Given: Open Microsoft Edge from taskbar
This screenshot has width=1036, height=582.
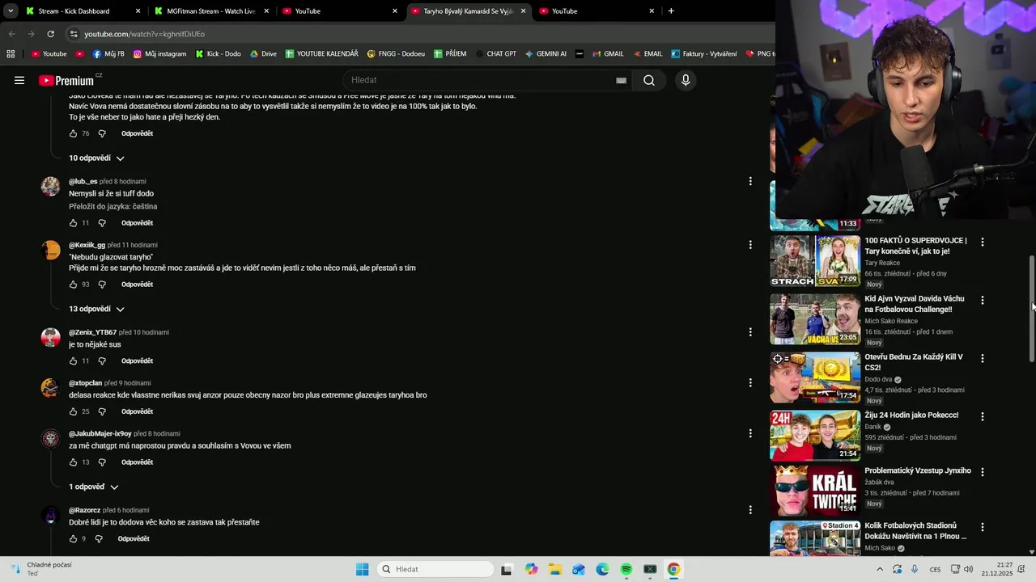Looking at the screenshot, I should point(602,569).
